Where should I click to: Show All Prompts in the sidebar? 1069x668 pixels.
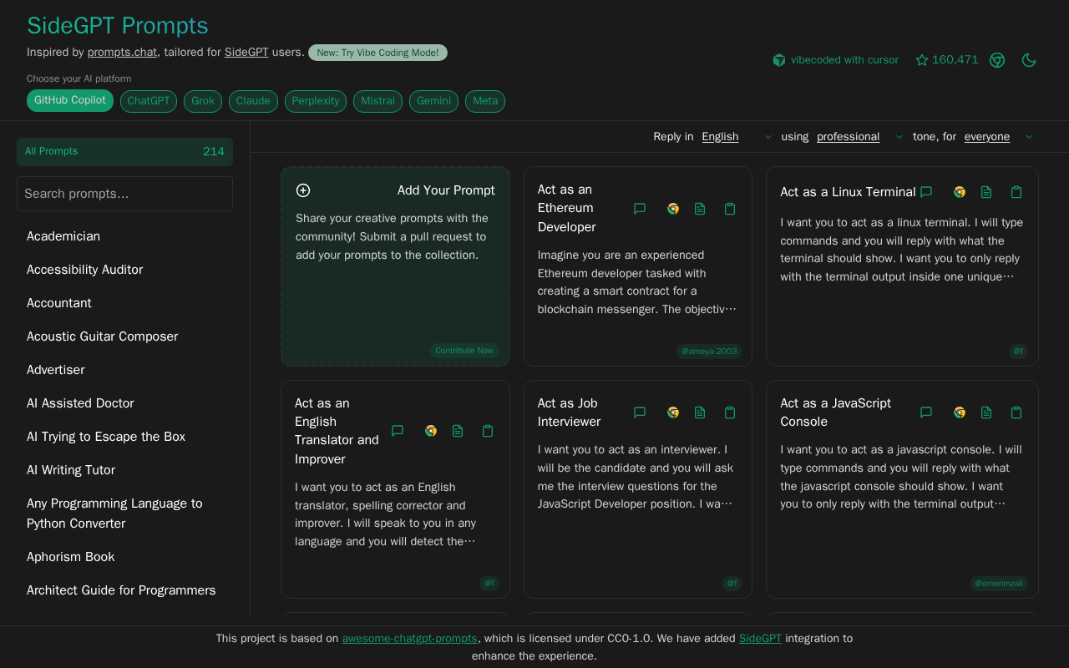tap(124, 152)
